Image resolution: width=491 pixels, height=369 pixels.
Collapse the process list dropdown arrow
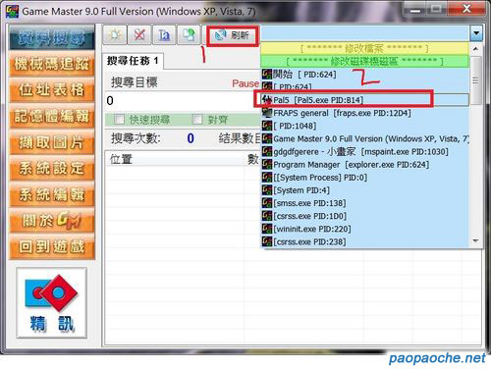point(476,33)
